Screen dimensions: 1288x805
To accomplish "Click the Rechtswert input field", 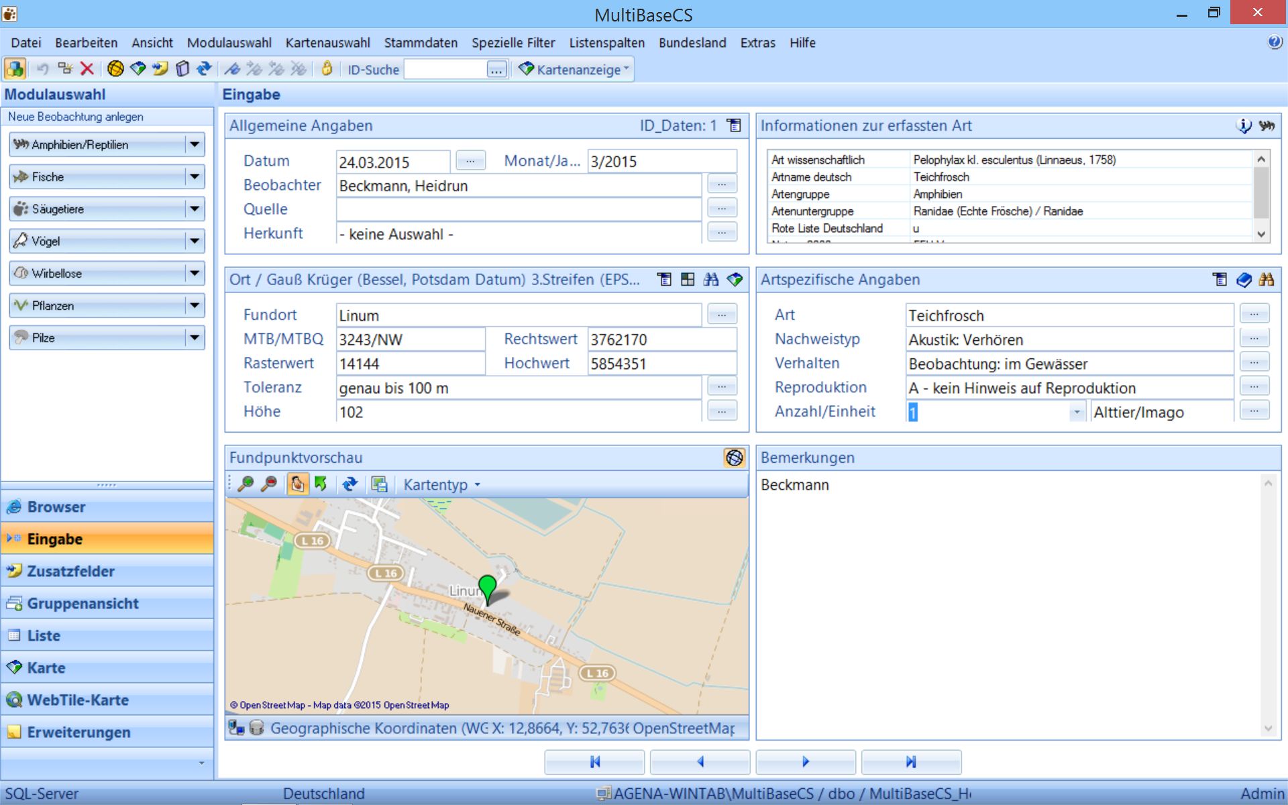I will (661, 339).
